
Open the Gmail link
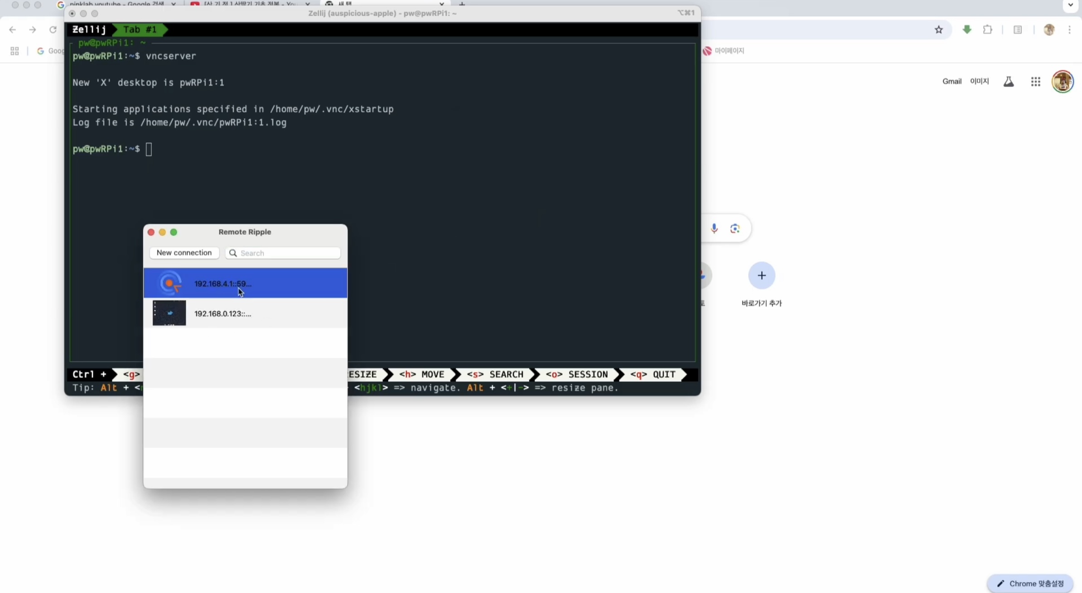pyautogui.click(x=952, y=82)
